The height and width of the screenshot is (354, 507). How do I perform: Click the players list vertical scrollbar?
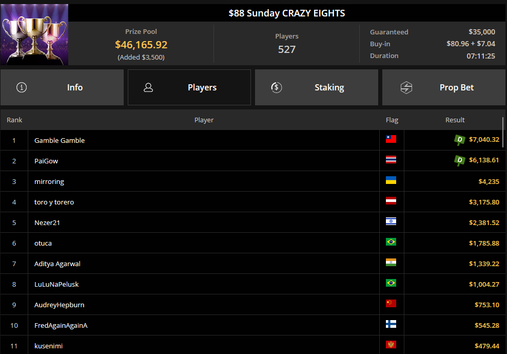pyautogui.click(x=503, y=133)
